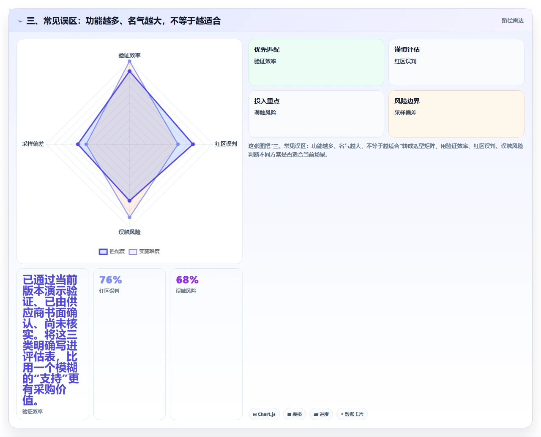Viewport: 541px width, 437px height.
Task: Click the 匹配度 legend color box
Action: click(x=104, y=252)
